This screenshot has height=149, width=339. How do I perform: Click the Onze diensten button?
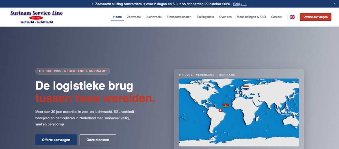point(98,140)
